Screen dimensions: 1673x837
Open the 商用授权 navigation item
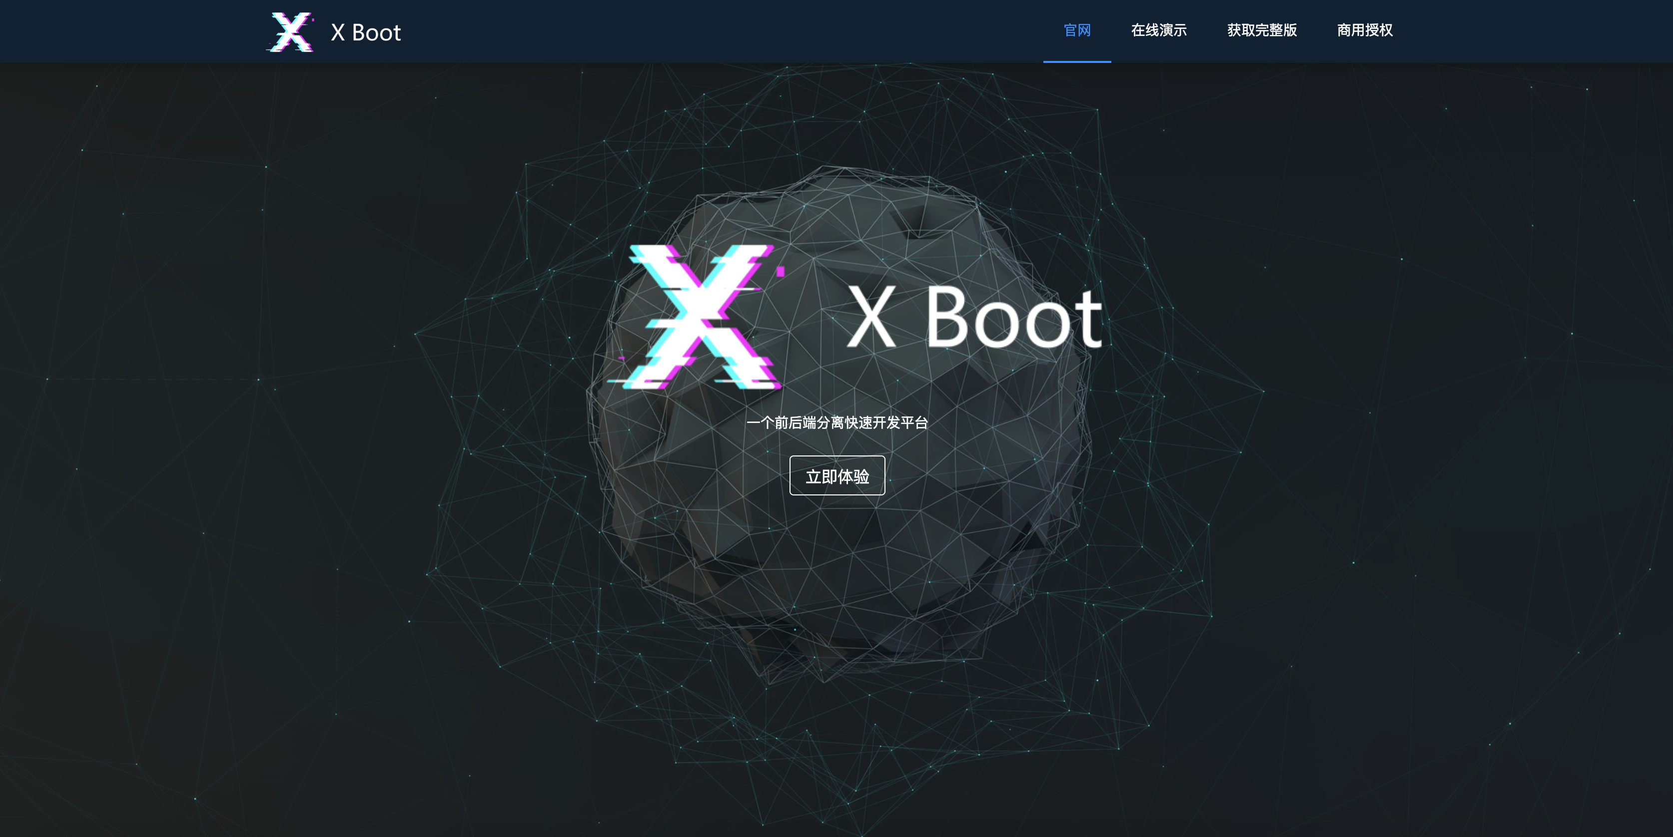click(1365, 30)
